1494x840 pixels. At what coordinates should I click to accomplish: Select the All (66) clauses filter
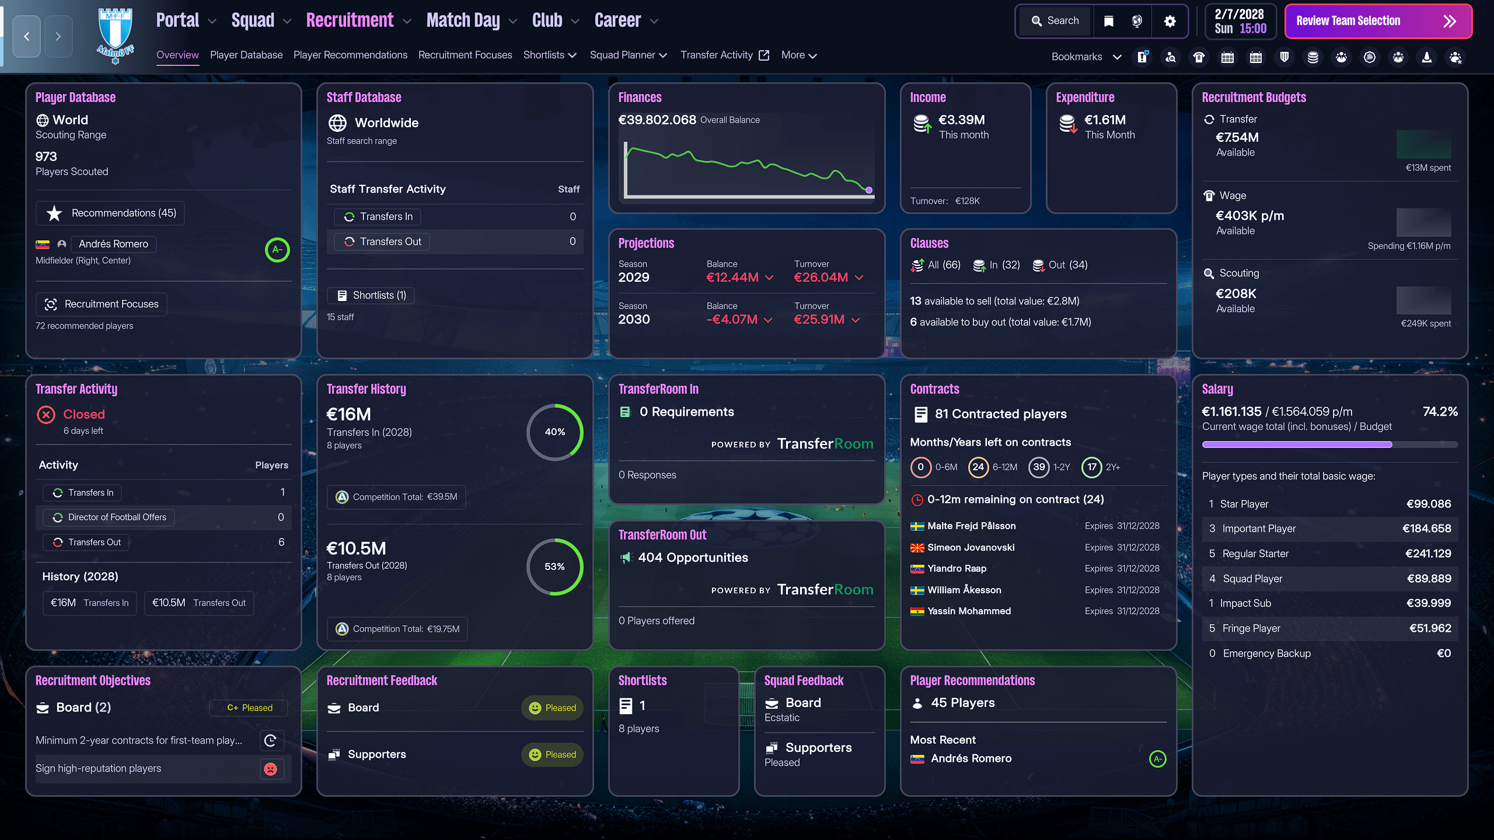click(936, 265)
